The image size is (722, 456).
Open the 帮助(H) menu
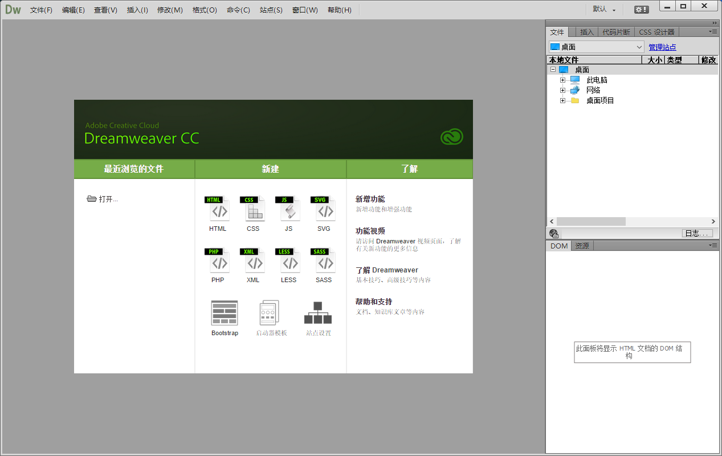[x=340, y=10]
